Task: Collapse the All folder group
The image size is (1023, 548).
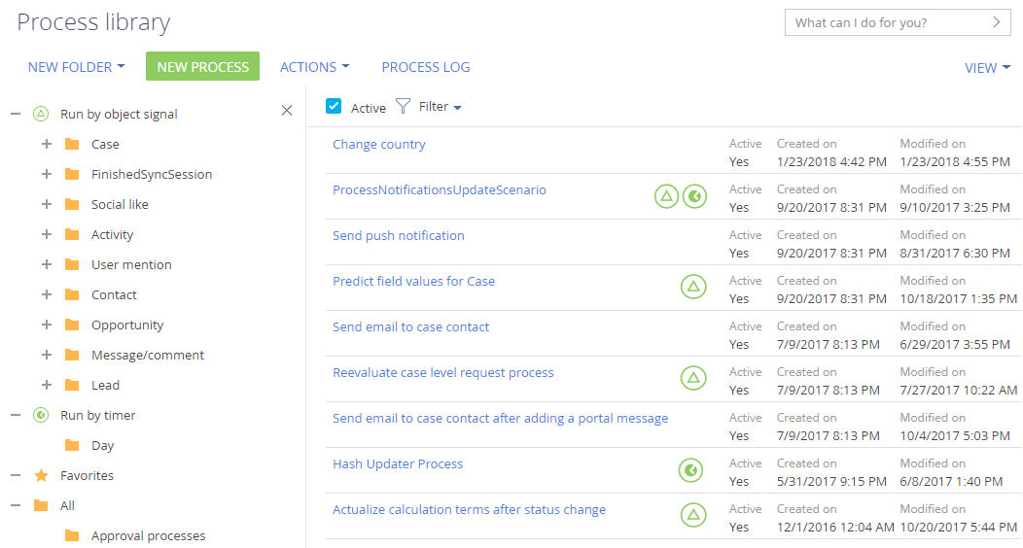Action: pos(16,505)
